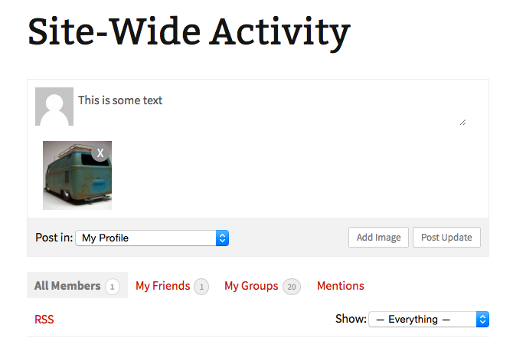Open the My Friends tab
The height and width of the screenshot is (348, 513).
pyautogui.click(x=162, y=286)
